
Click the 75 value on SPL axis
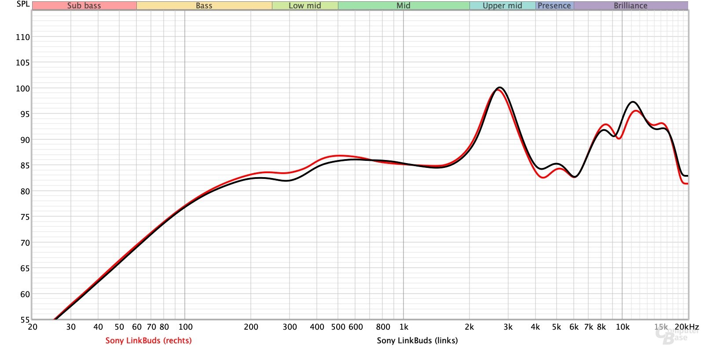point(25,217)
